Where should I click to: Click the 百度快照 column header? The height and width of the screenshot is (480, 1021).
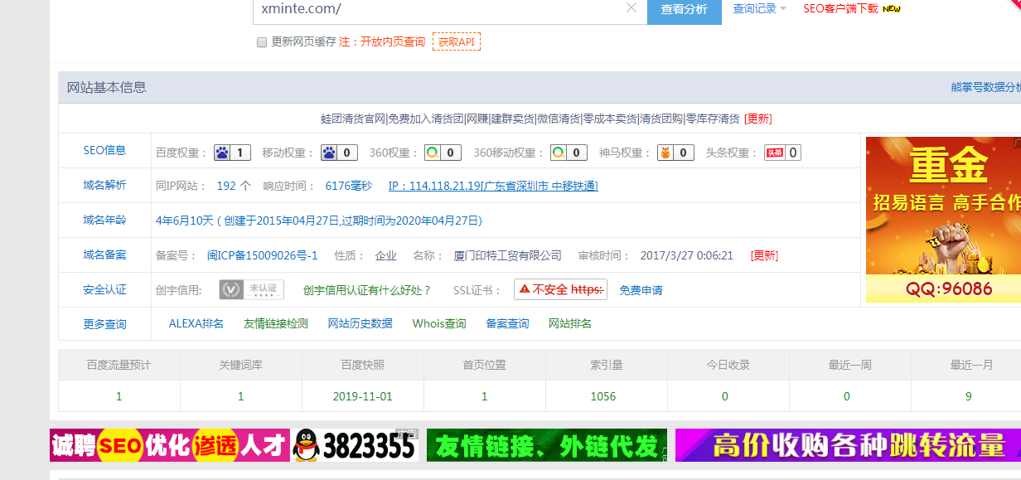pos(362,365)
